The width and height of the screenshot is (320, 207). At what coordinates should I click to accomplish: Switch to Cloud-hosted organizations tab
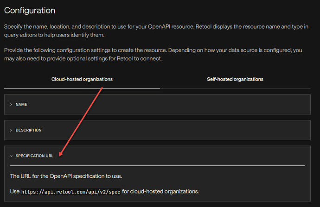pyautogui.click(x=82, y=79)
